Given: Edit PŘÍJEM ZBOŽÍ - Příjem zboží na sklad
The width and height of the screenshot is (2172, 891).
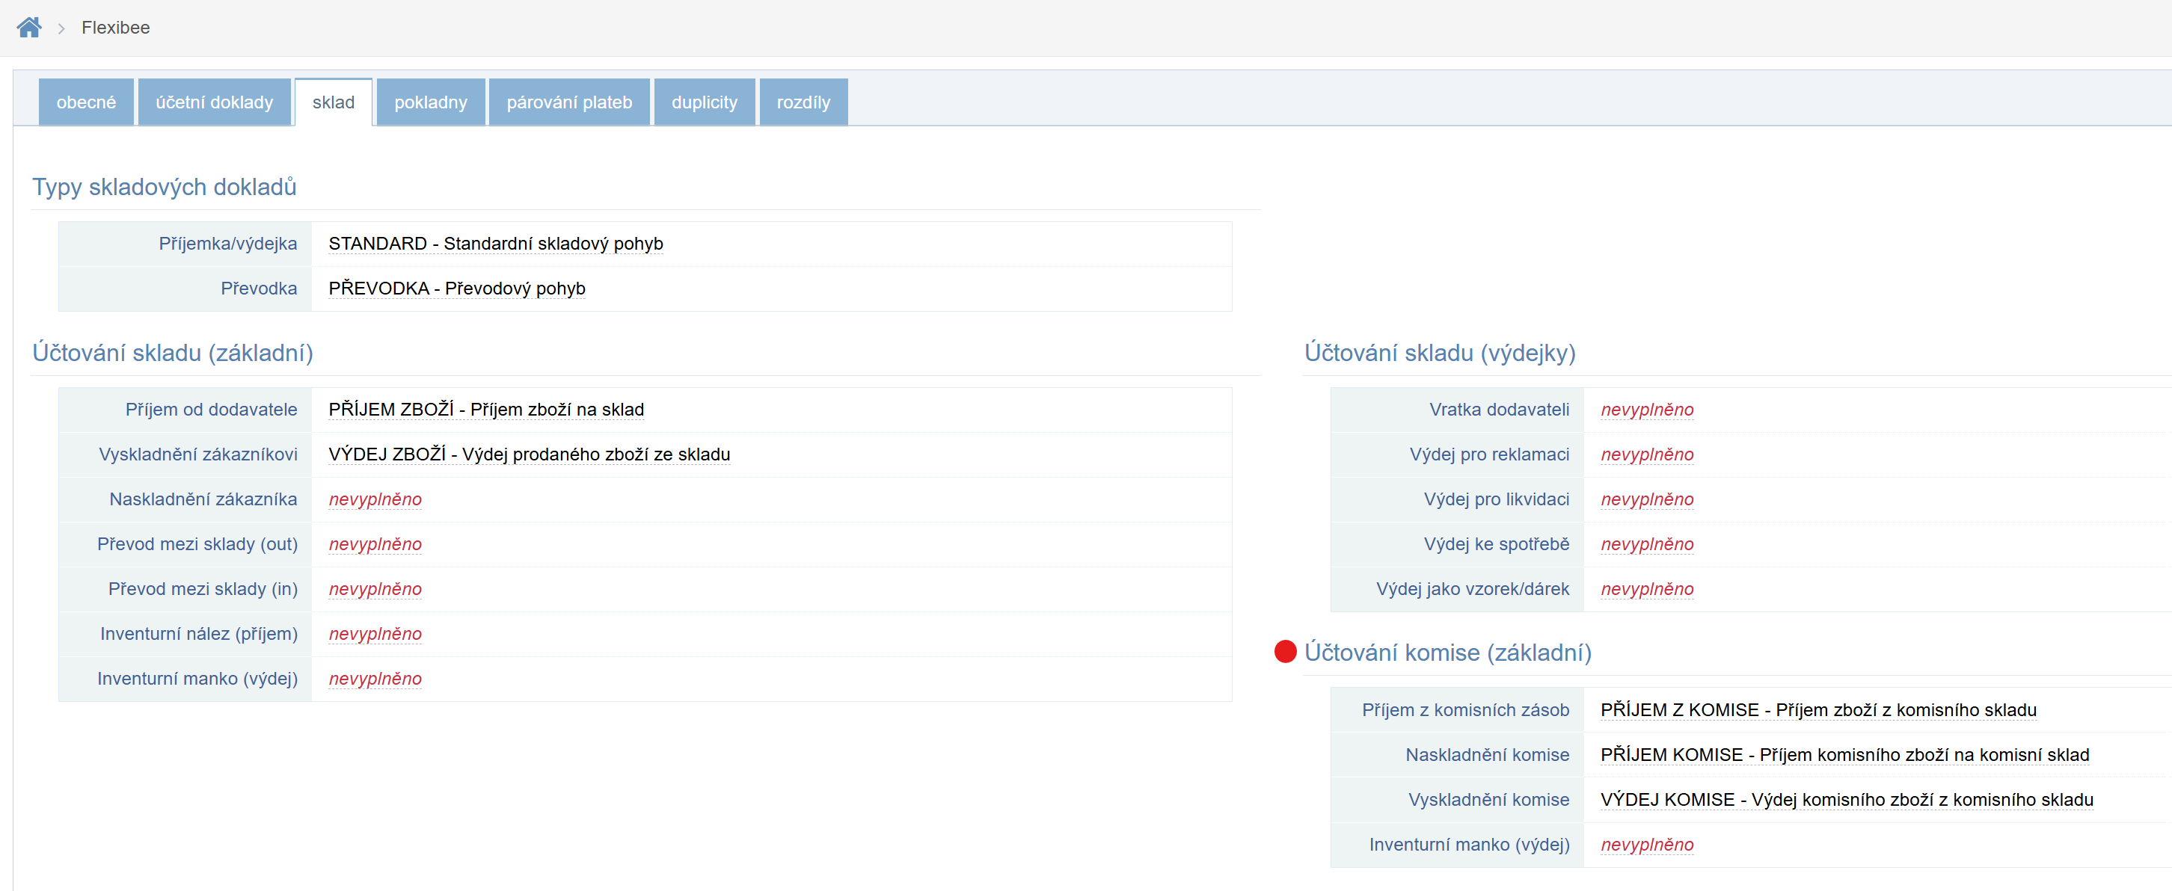Looking at the screenshot, I should point(485,410).
